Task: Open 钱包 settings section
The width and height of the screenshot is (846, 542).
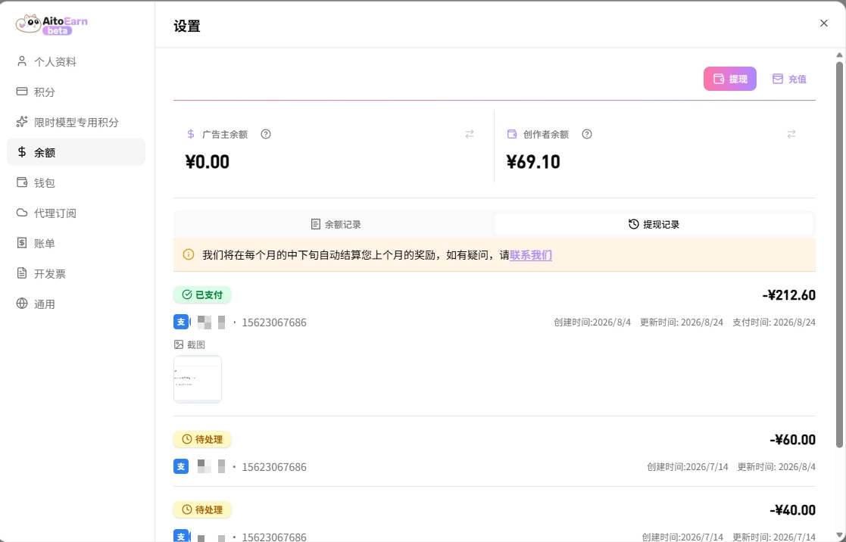Action: point(76,183)
